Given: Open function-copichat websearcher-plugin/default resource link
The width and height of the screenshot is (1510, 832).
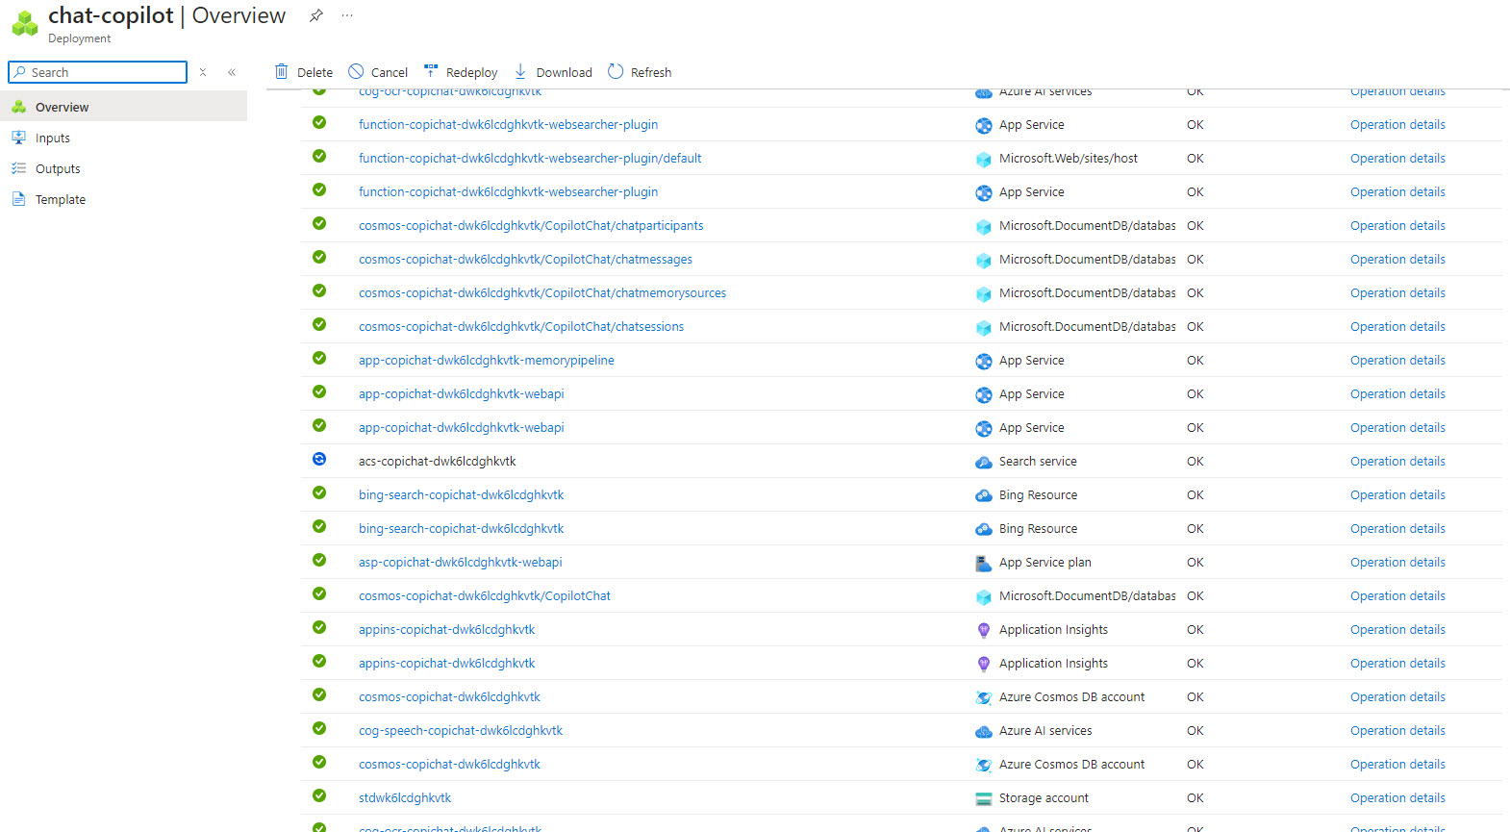Looking at the screenshot, I should coord(530,159).
